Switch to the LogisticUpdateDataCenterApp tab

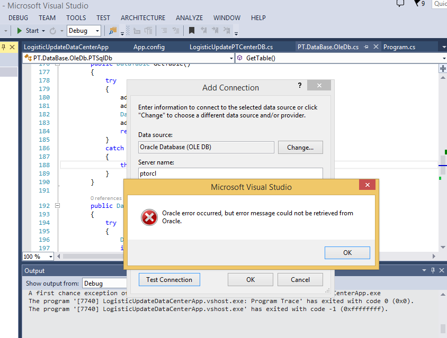(66, 47)
